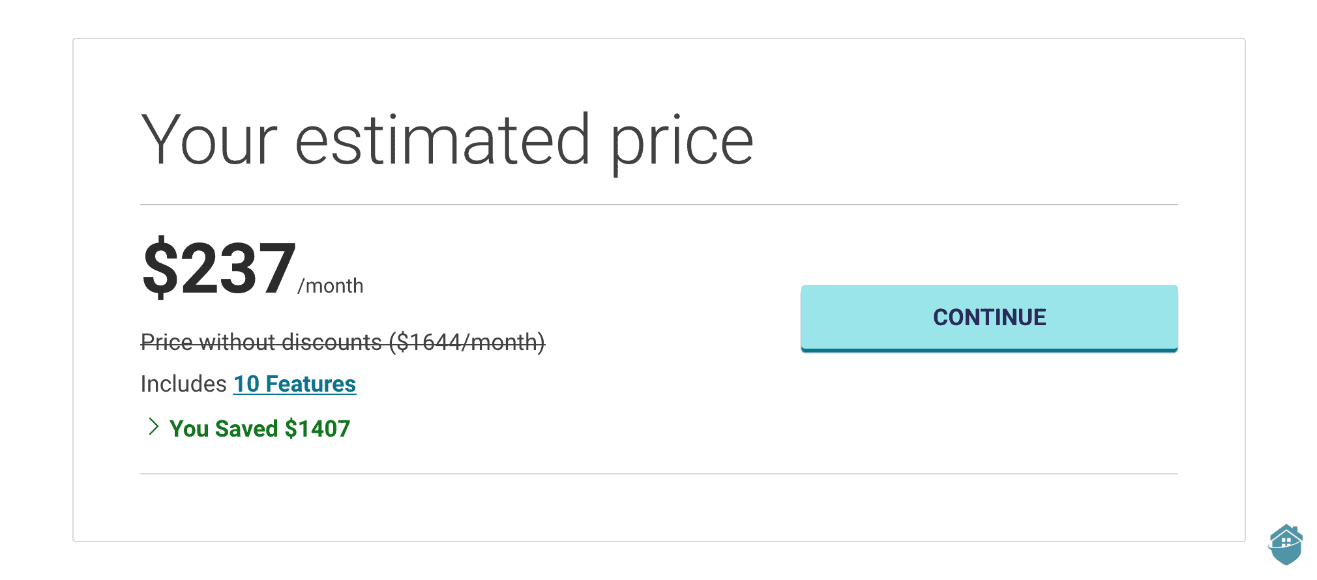The image size is (1317, 580).
Task: Click the Includes text near the features link
Action: 183,384
